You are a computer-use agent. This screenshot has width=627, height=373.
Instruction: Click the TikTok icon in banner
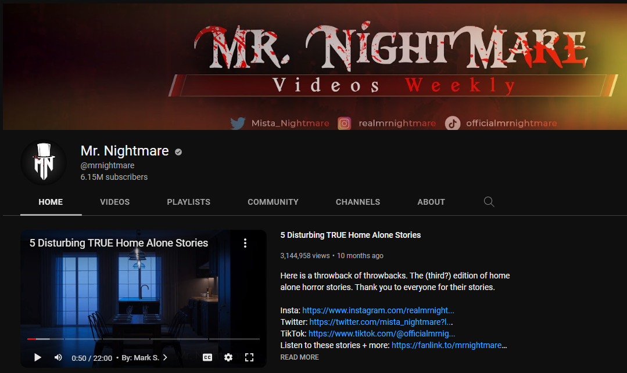(453, 123)
